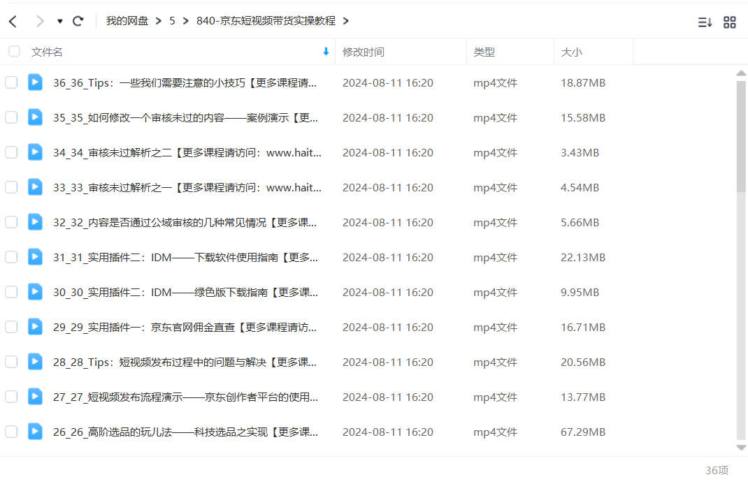This screenshot has height=484, width=748.
Task: Select the checkbox for file 32_32_内容是否通过
Action: 11,222
